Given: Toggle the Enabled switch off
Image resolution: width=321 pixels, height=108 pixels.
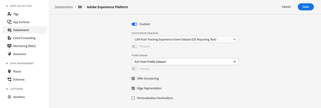Looking at the screenshot, I should pos(134,24).
